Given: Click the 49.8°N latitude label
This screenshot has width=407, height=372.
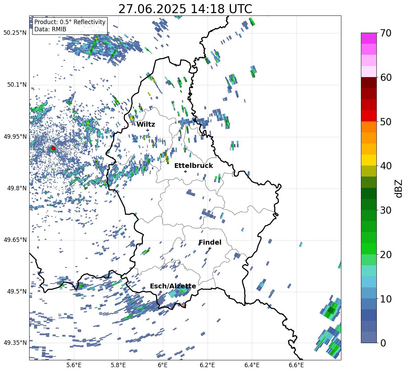Looking at the screenshot, I should pyautogui.click(x=17, y=188).
